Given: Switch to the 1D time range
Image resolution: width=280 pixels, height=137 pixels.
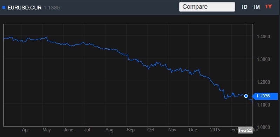Looking at the screenshot, I should click(244, 7).
